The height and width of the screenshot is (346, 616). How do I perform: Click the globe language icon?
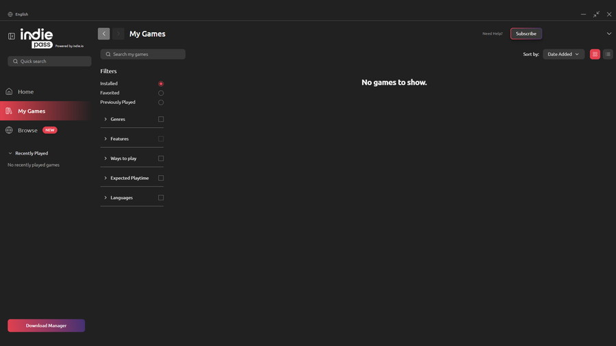[x=10, y=14]
